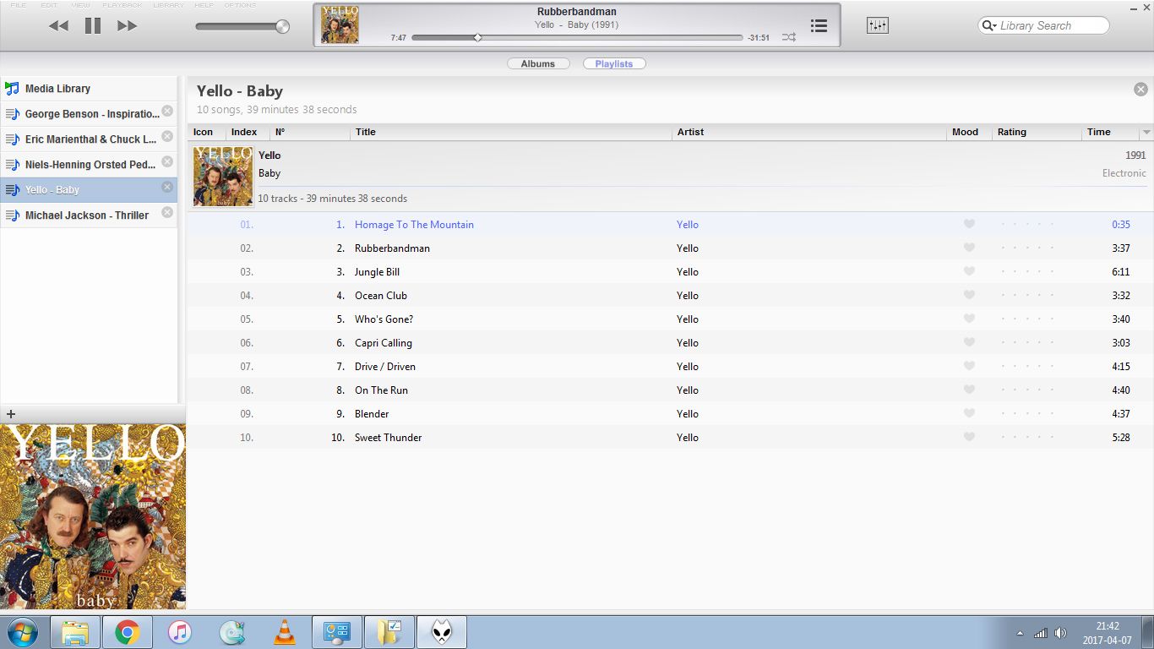Sort by the Time column header
Screen dimensions: 1154x649
(1110, 132)
